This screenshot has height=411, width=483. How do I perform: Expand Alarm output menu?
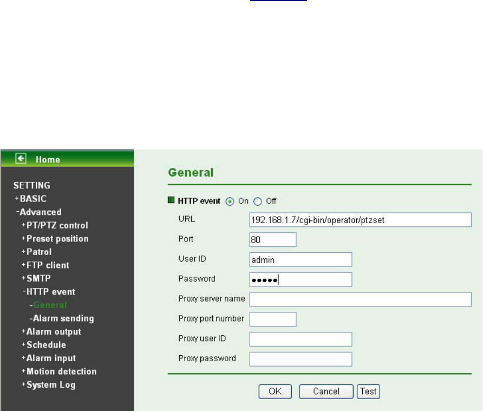[51, 331]
